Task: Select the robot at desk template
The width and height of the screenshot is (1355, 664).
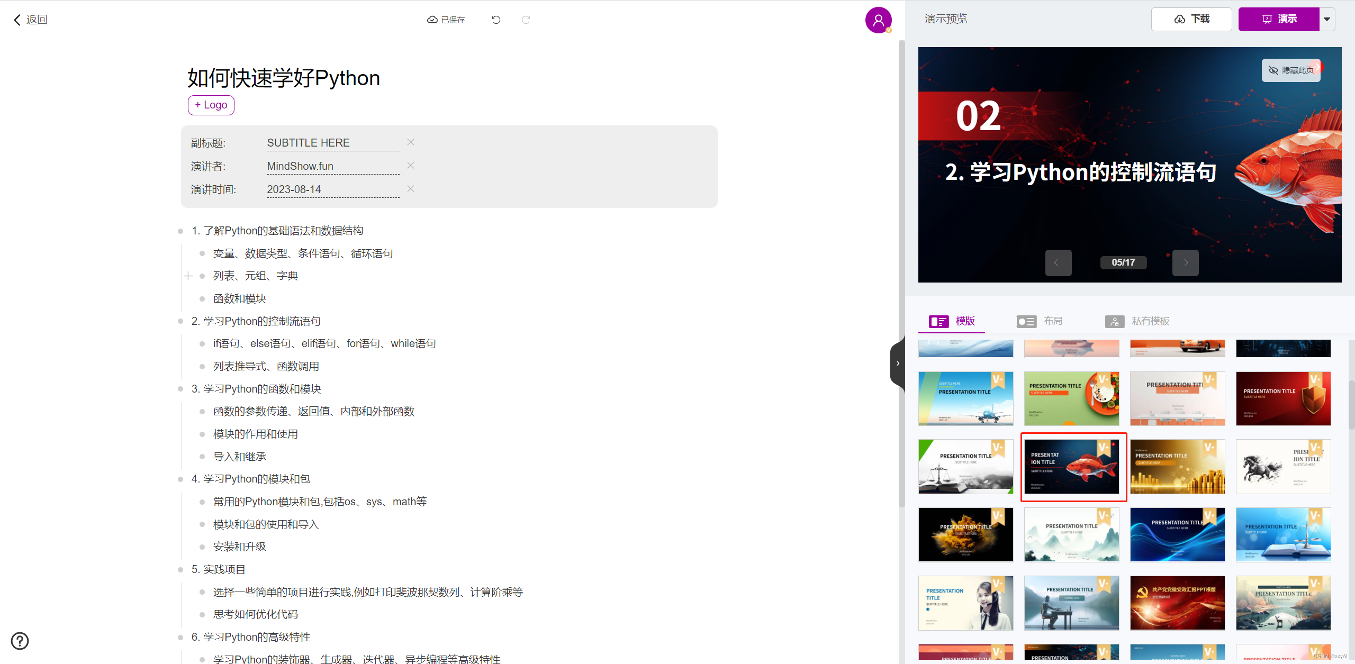Action: point(1072,603)
